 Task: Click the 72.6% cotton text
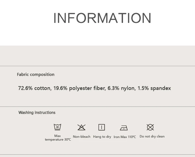35,88
